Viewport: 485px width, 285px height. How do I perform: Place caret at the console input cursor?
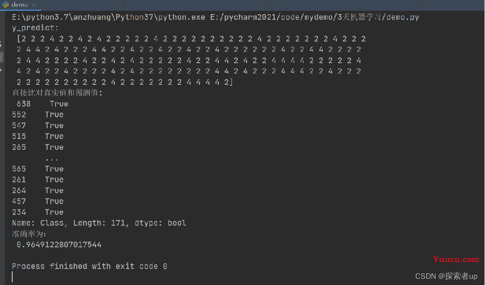tap(12, 277)
